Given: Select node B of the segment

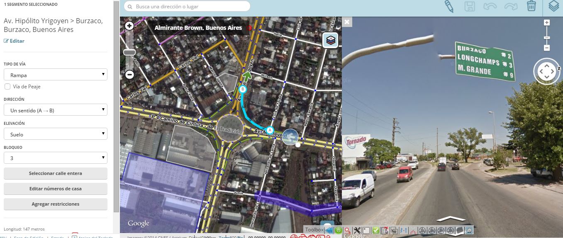Looking at the screenshot, I should (243, 89).
